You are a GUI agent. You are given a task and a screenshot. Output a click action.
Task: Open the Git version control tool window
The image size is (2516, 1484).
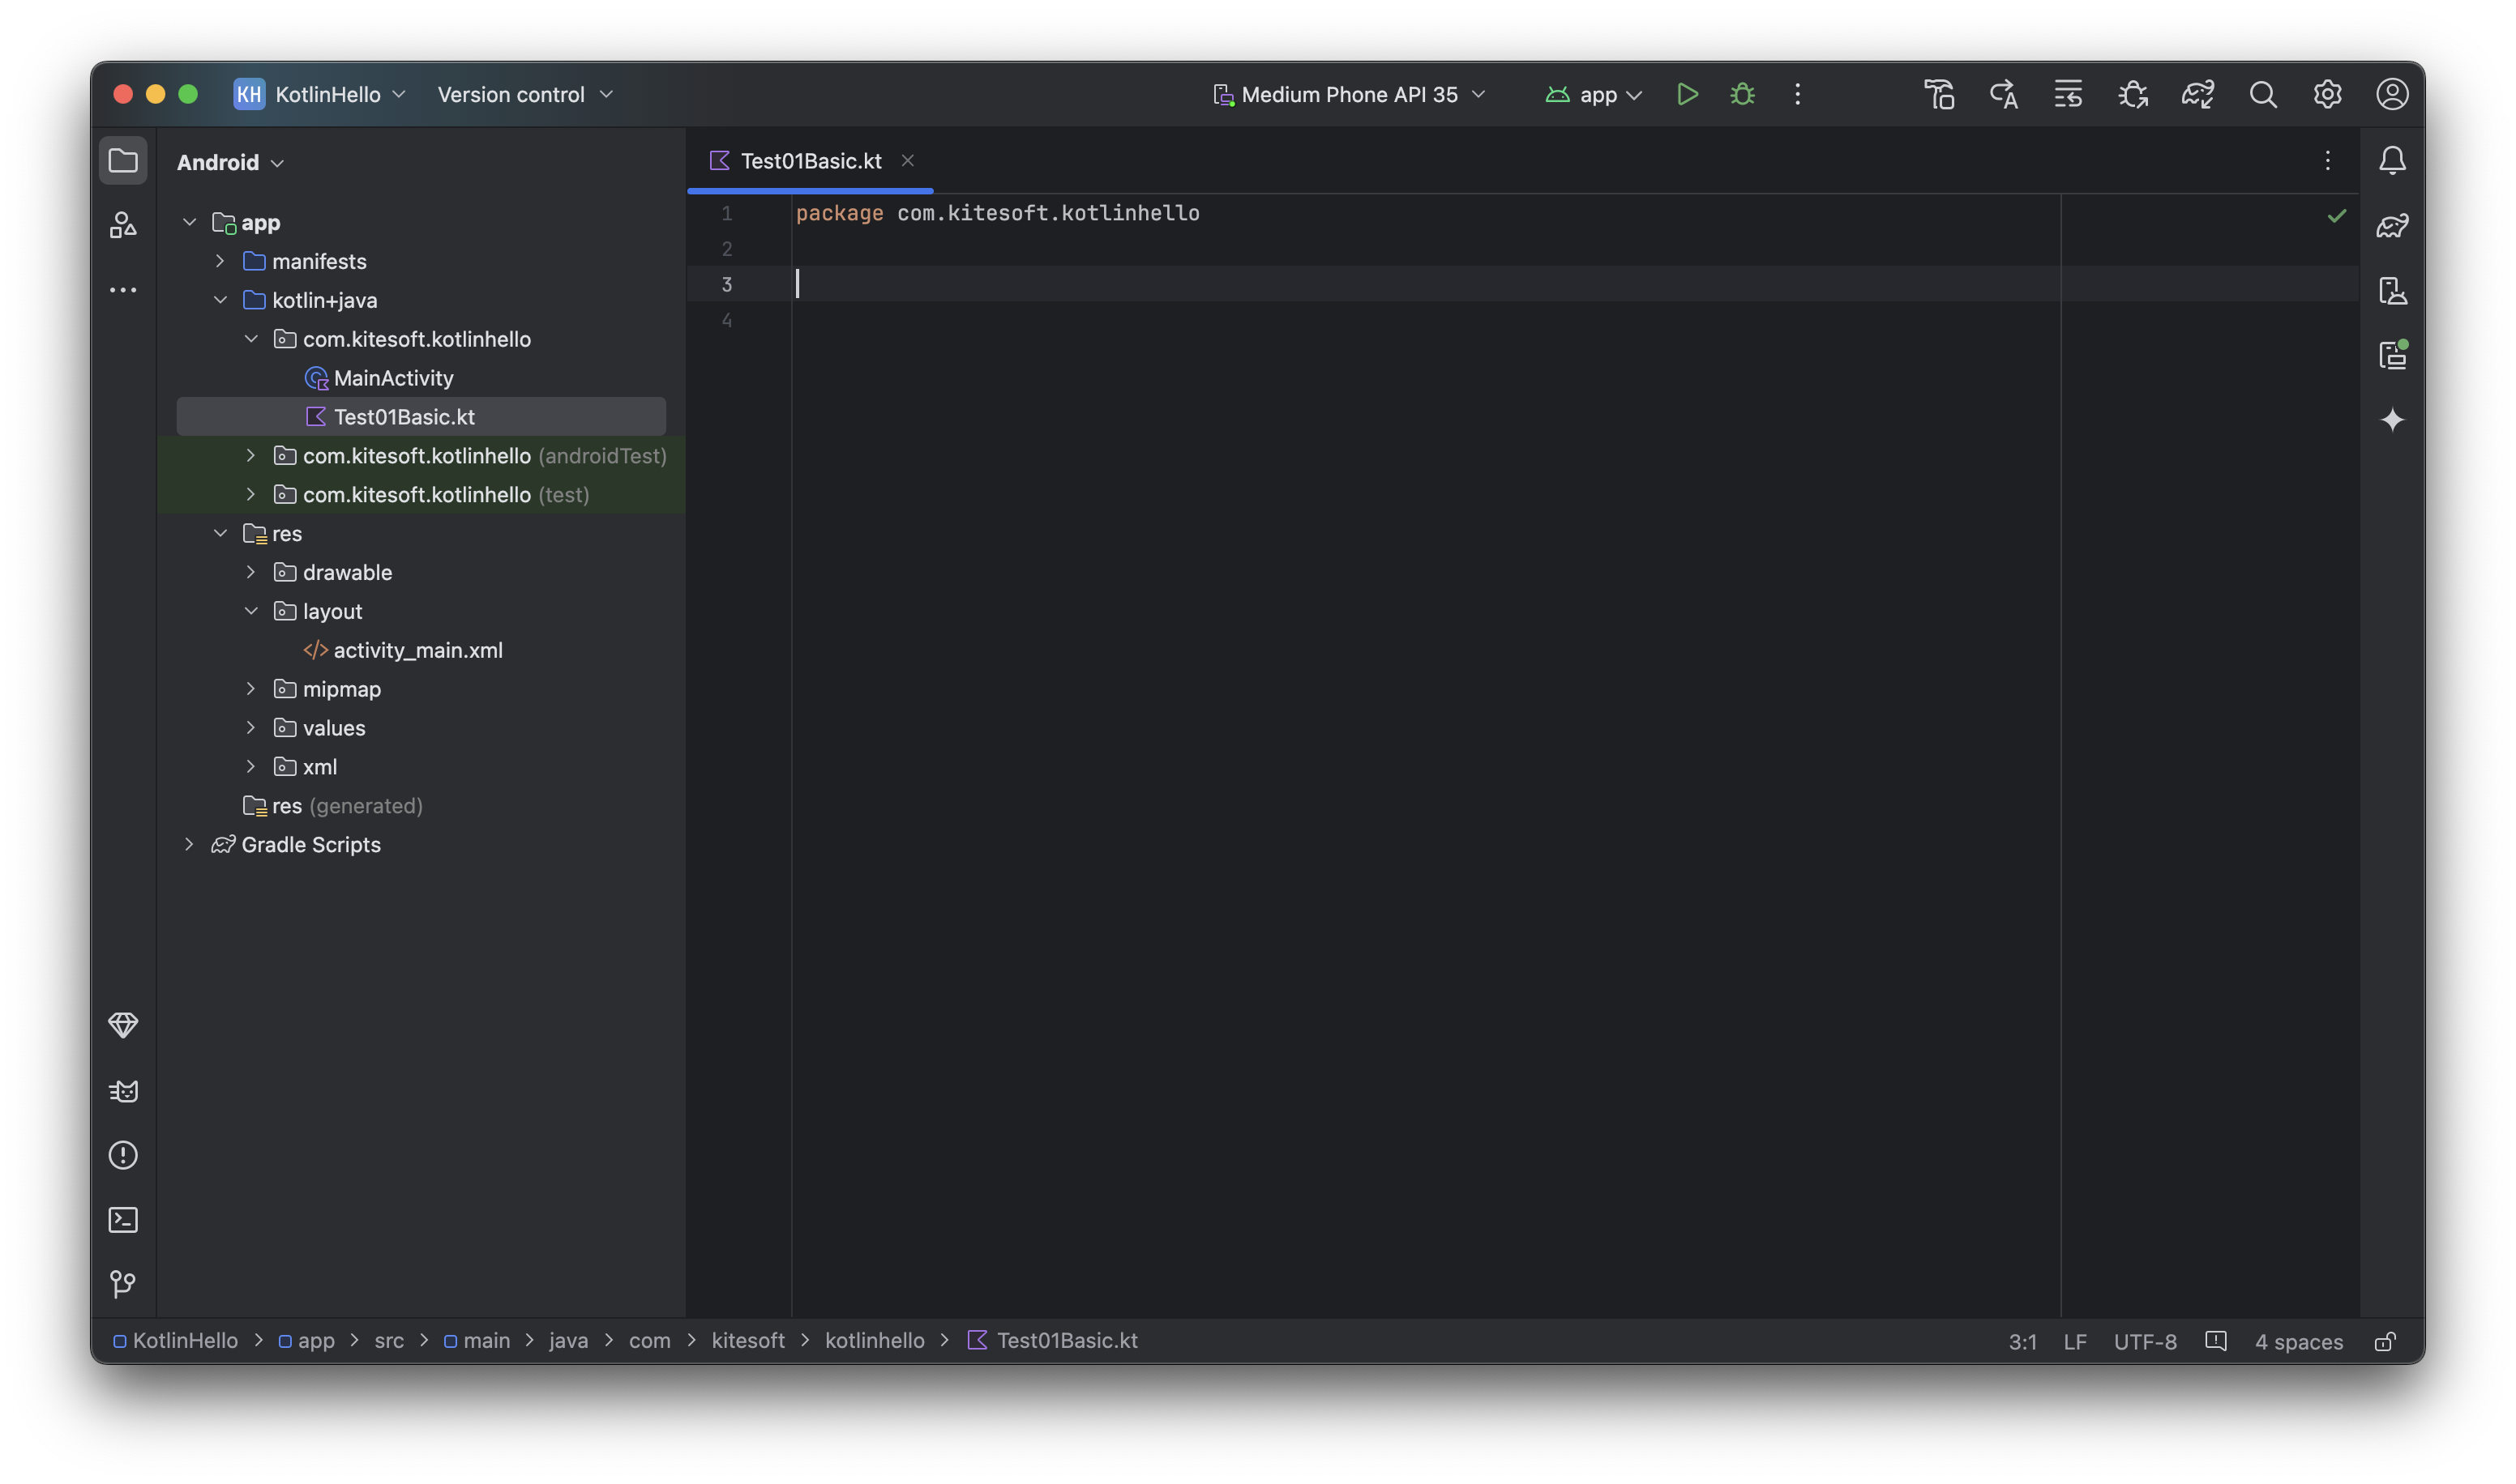click(123, 1283)
